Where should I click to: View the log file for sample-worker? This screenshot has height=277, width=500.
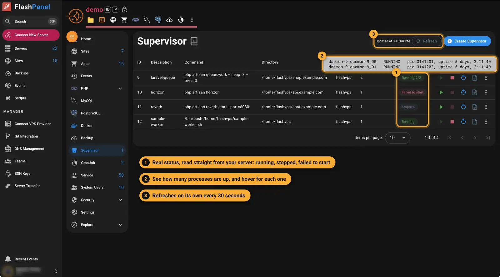pos(475,122)
